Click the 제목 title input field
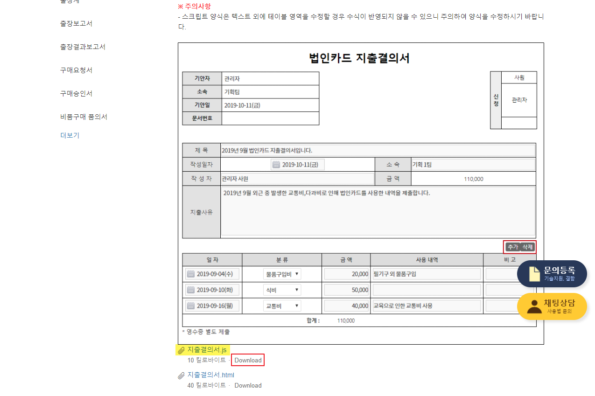This screenshot has height=396, width=595. coord(378,150)
